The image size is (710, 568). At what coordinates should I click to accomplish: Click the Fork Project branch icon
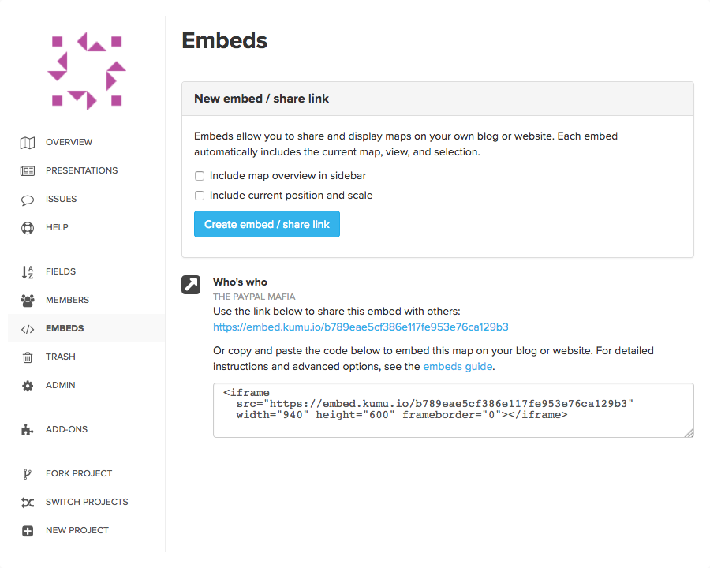pyautogui.click(x=27, y=473)
